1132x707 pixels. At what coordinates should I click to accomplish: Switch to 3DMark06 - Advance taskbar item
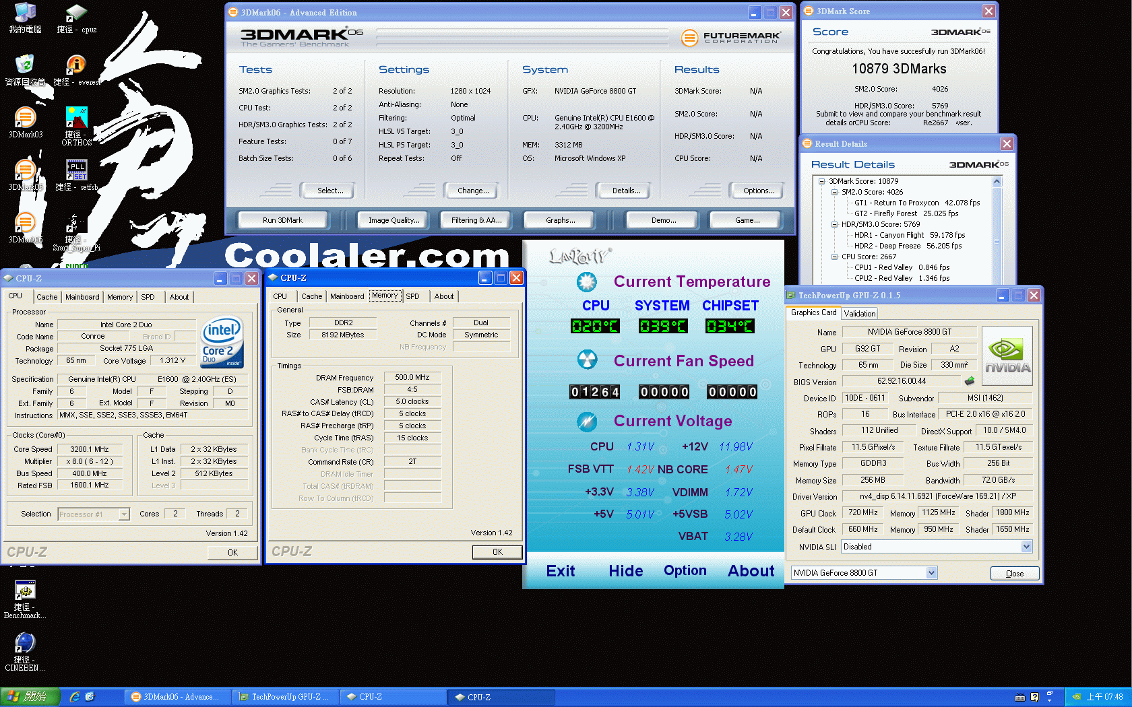[x=177, y=697]
